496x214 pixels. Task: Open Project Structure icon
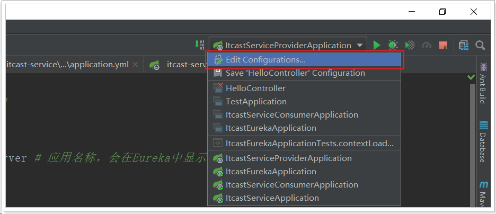point(464,46)
